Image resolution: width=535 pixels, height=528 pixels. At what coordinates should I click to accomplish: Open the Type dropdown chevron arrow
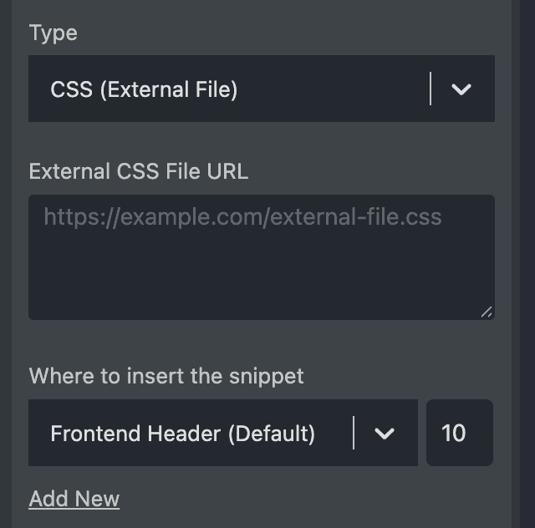click(x=461, y=89)
